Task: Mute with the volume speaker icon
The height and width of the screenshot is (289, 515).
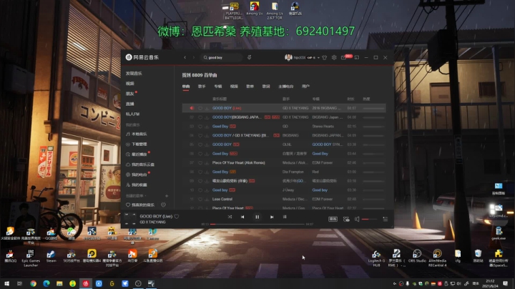Action: point(357,219)
